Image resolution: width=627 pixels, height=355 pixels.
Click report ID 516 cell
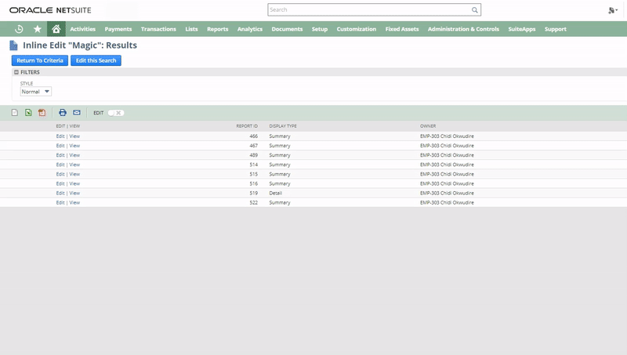pyautogui.click(x=253, y=184)
